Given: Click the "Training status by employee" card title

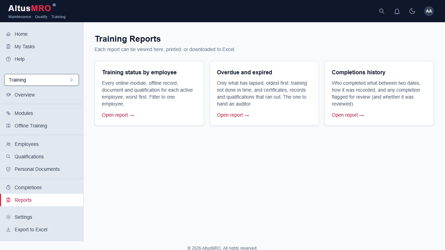Looking at the screenshot, I should coord(139,72).
